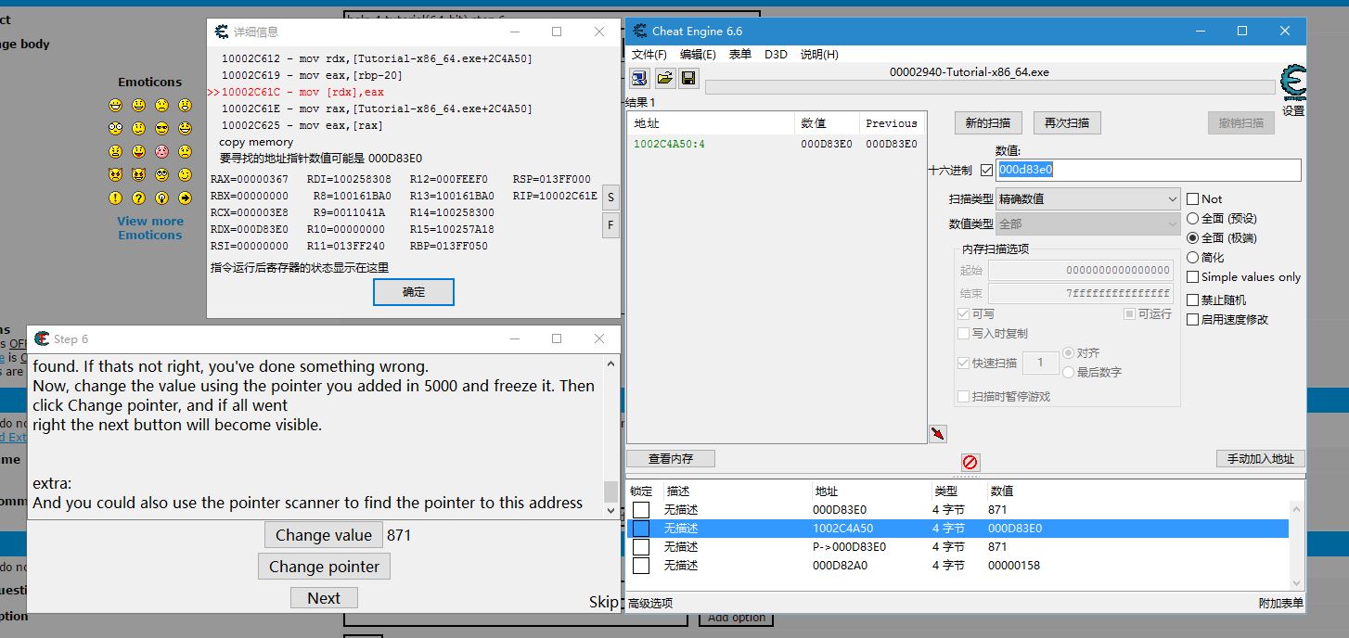Toggle the 十六进制 hex checkbox

point(986,171)
